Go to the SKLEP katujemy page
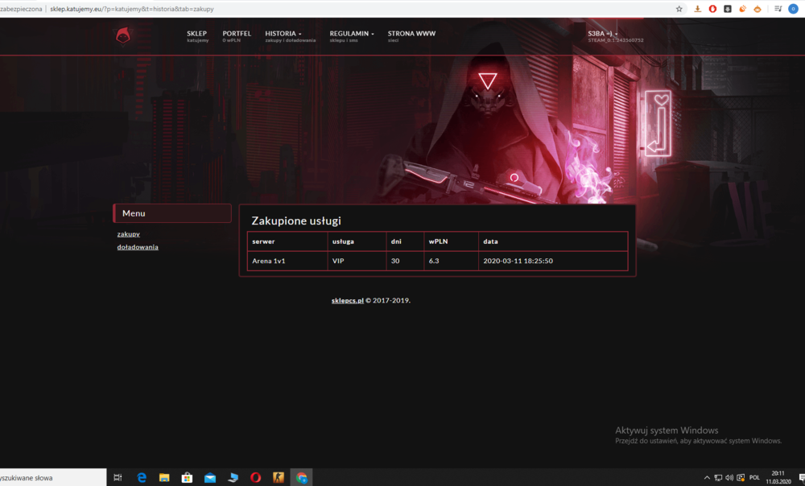The image size is (805, 486). click(197, 36)
